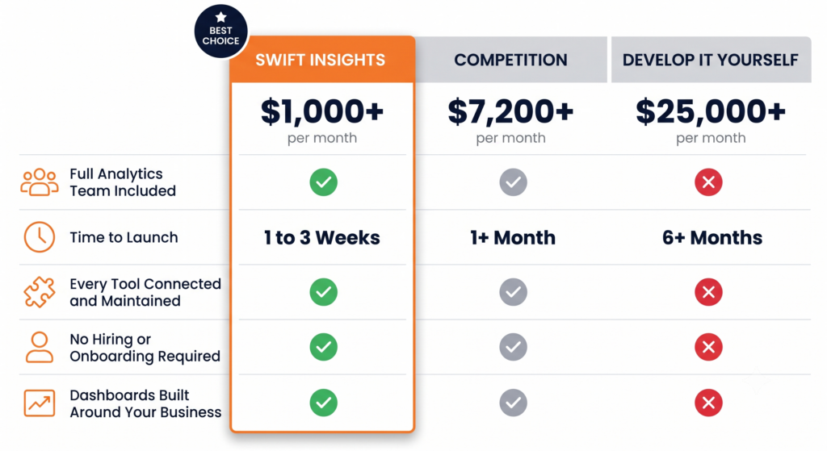Click the $1,000+ per month price

tap(322, 120)
